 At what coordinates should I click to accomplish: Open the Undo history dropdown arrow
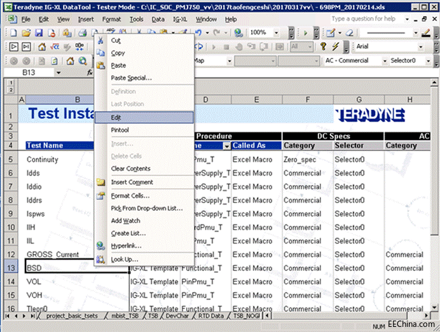click(x=207, y=33)
